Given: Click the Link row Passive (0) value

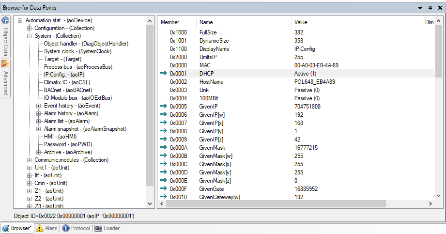Looking at the screenshot, I should (x=307, y=90).
